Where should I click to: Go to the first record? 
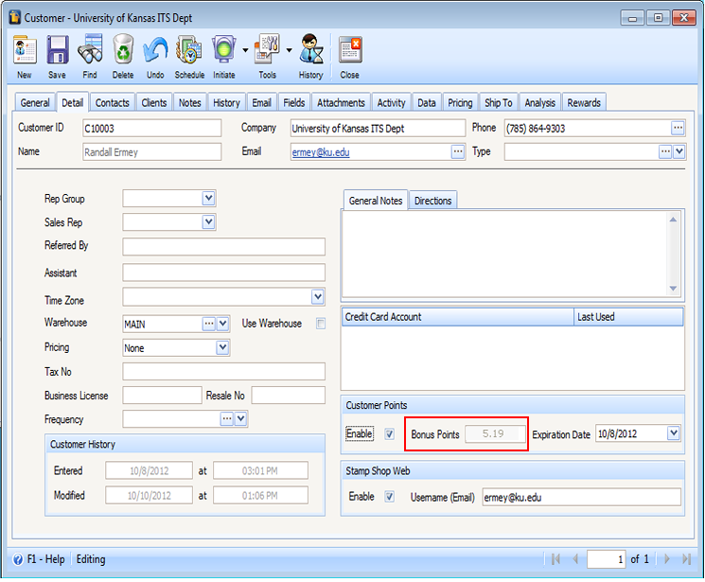pos(555,559)
